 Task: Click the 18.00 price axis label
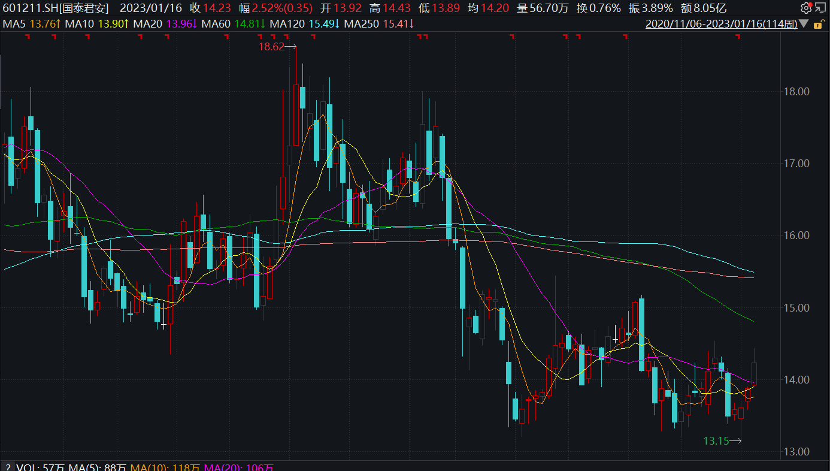(x=797, y=92)
